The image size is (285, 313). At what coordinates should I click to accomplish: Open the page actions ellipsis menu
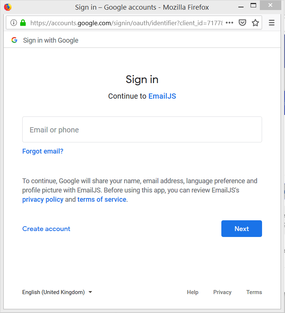coord(229,23)
